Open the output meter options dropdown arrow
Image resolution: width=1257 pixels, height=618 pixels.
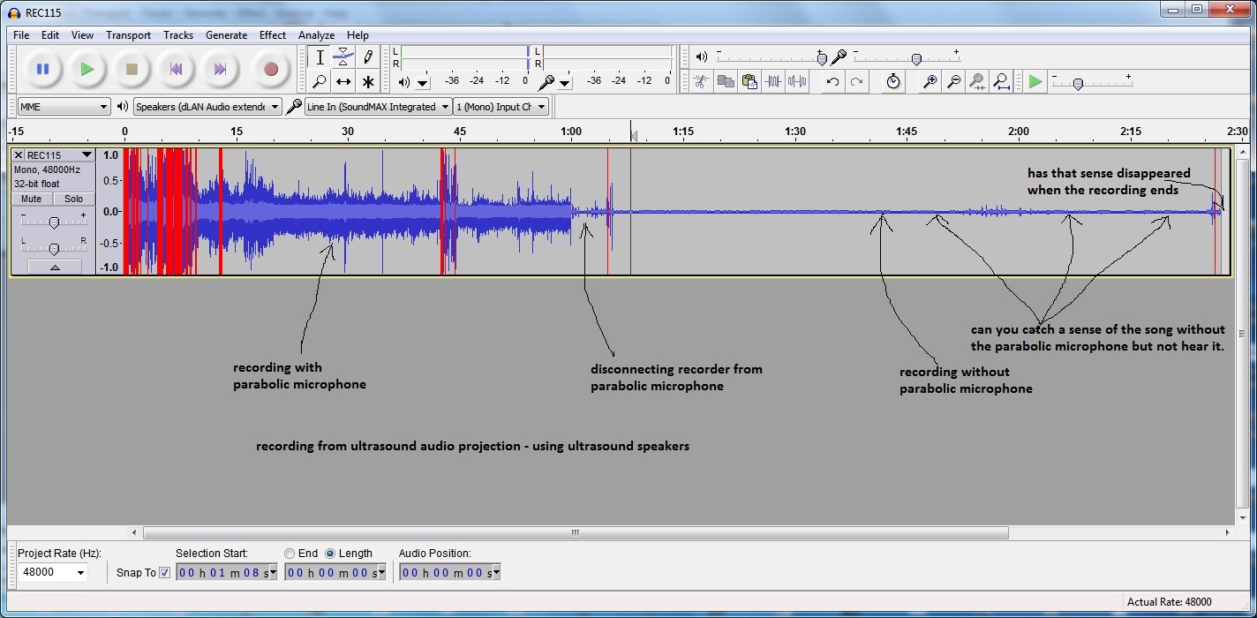[423, 83]
